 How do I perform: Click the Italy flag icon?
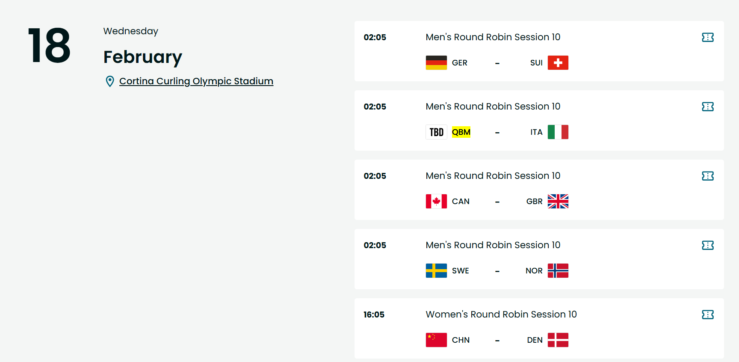558,132
